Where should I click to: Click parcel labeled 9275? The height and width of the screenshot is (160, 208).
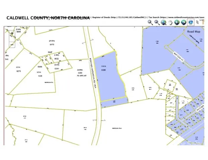click(x=18, y=71)
